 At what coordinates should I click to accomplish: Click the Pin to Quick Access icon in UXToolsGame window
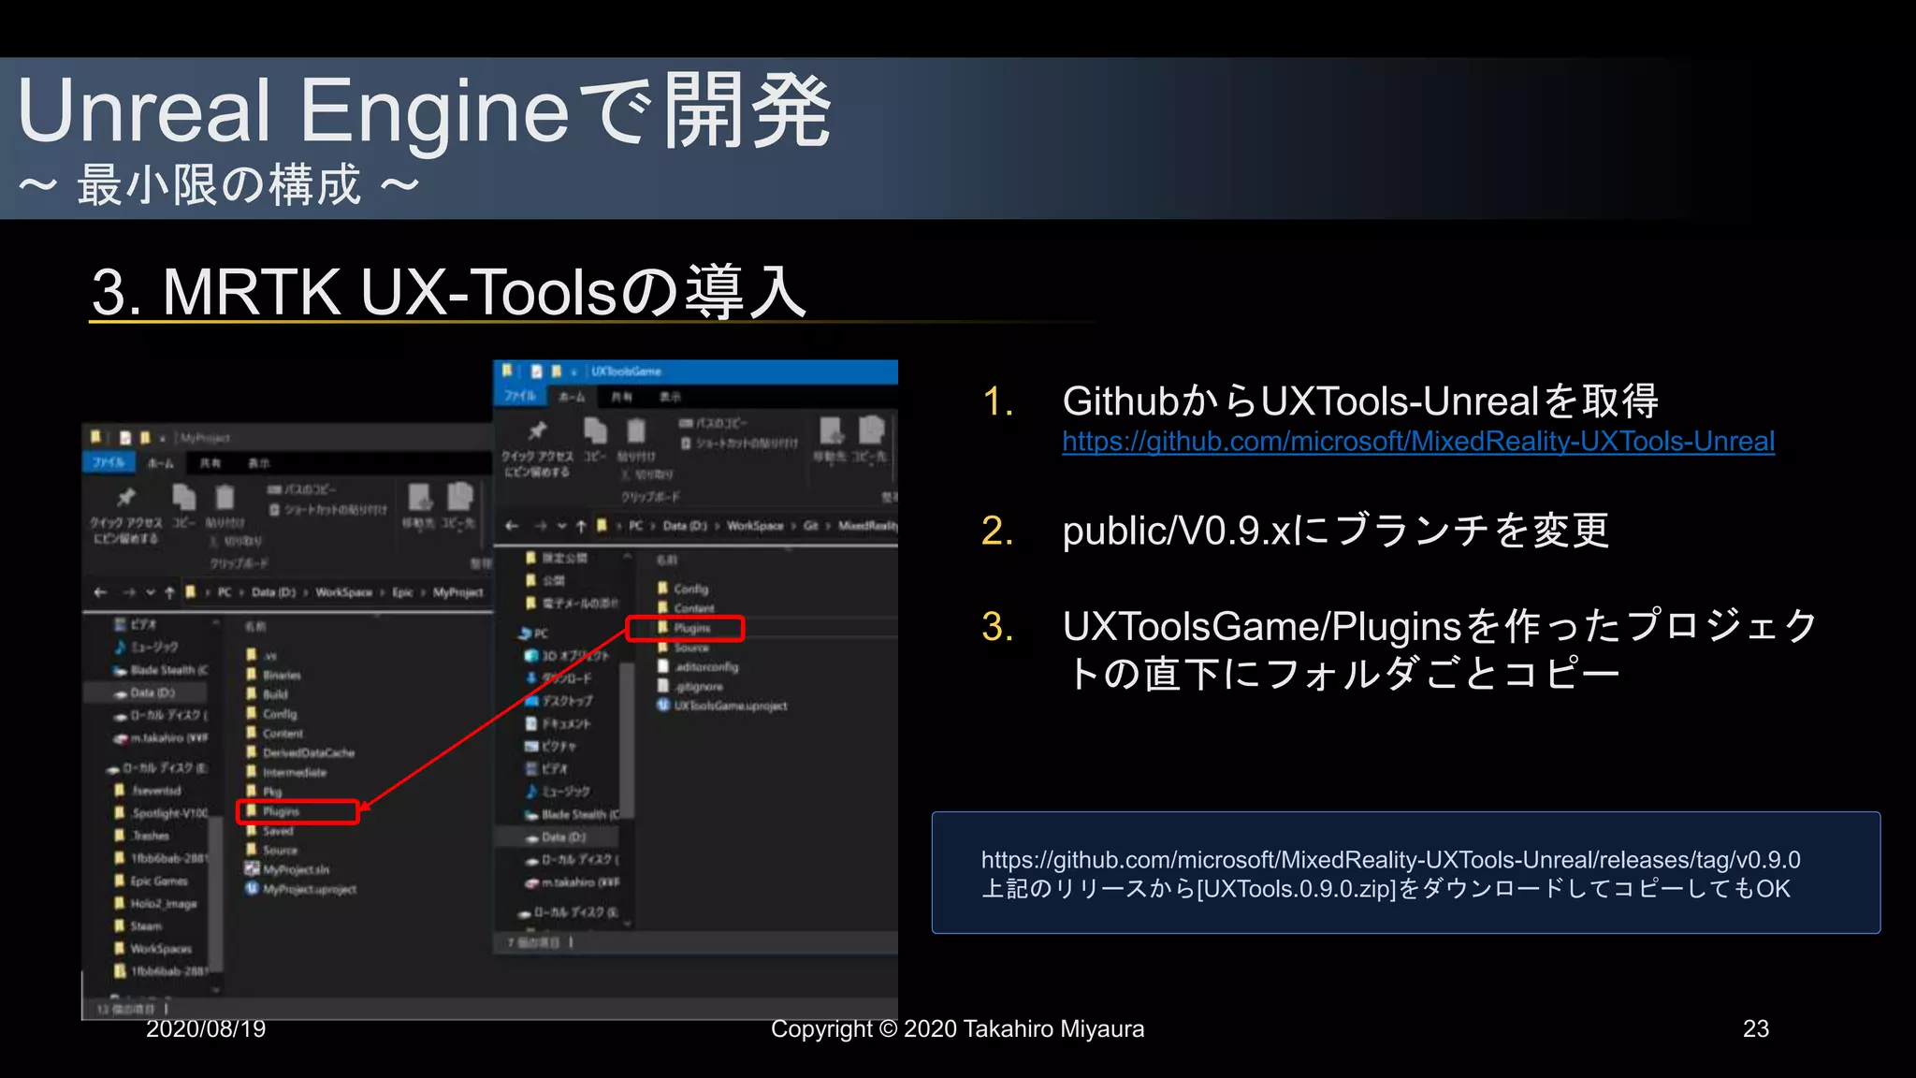coord(537,430)
